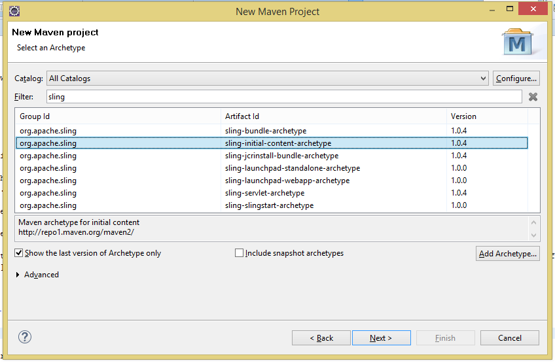Open the help question mark icon

click(x=25, y=337)
